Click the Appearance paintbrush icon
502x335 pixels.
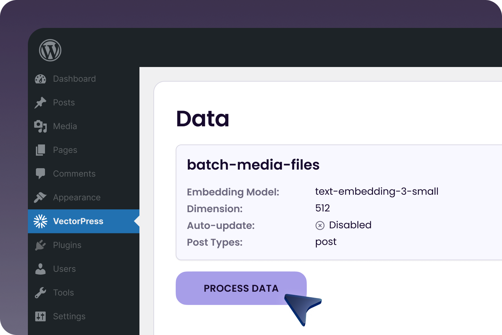(x=40, y=198)
